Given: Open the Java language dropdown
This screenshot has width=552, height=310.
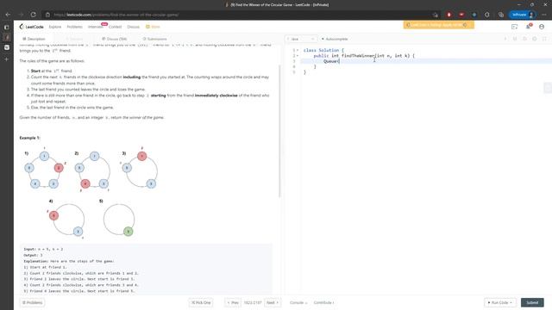Looking at the screenshot, I should coord(301,39).
